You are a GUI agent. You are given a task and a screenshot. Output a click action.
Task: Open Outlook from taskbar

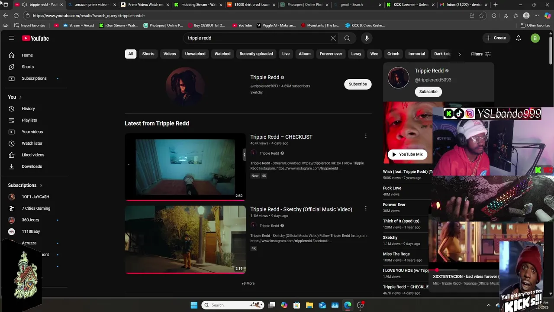pyautogui.click(x=322, y=305)
